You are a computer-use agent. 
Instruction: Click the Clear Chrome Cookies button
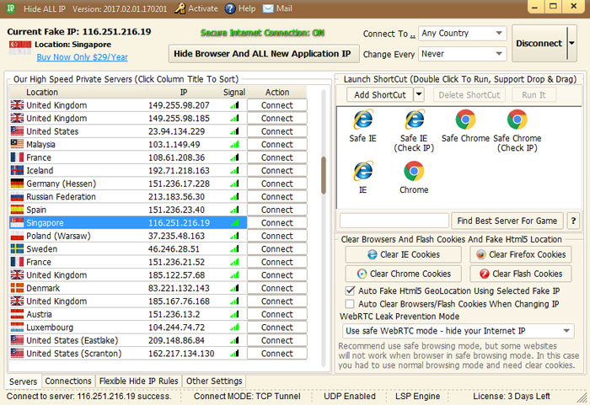point(404,274)
